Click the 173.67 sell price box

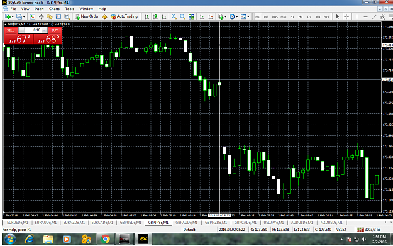(x=18, y=39)
